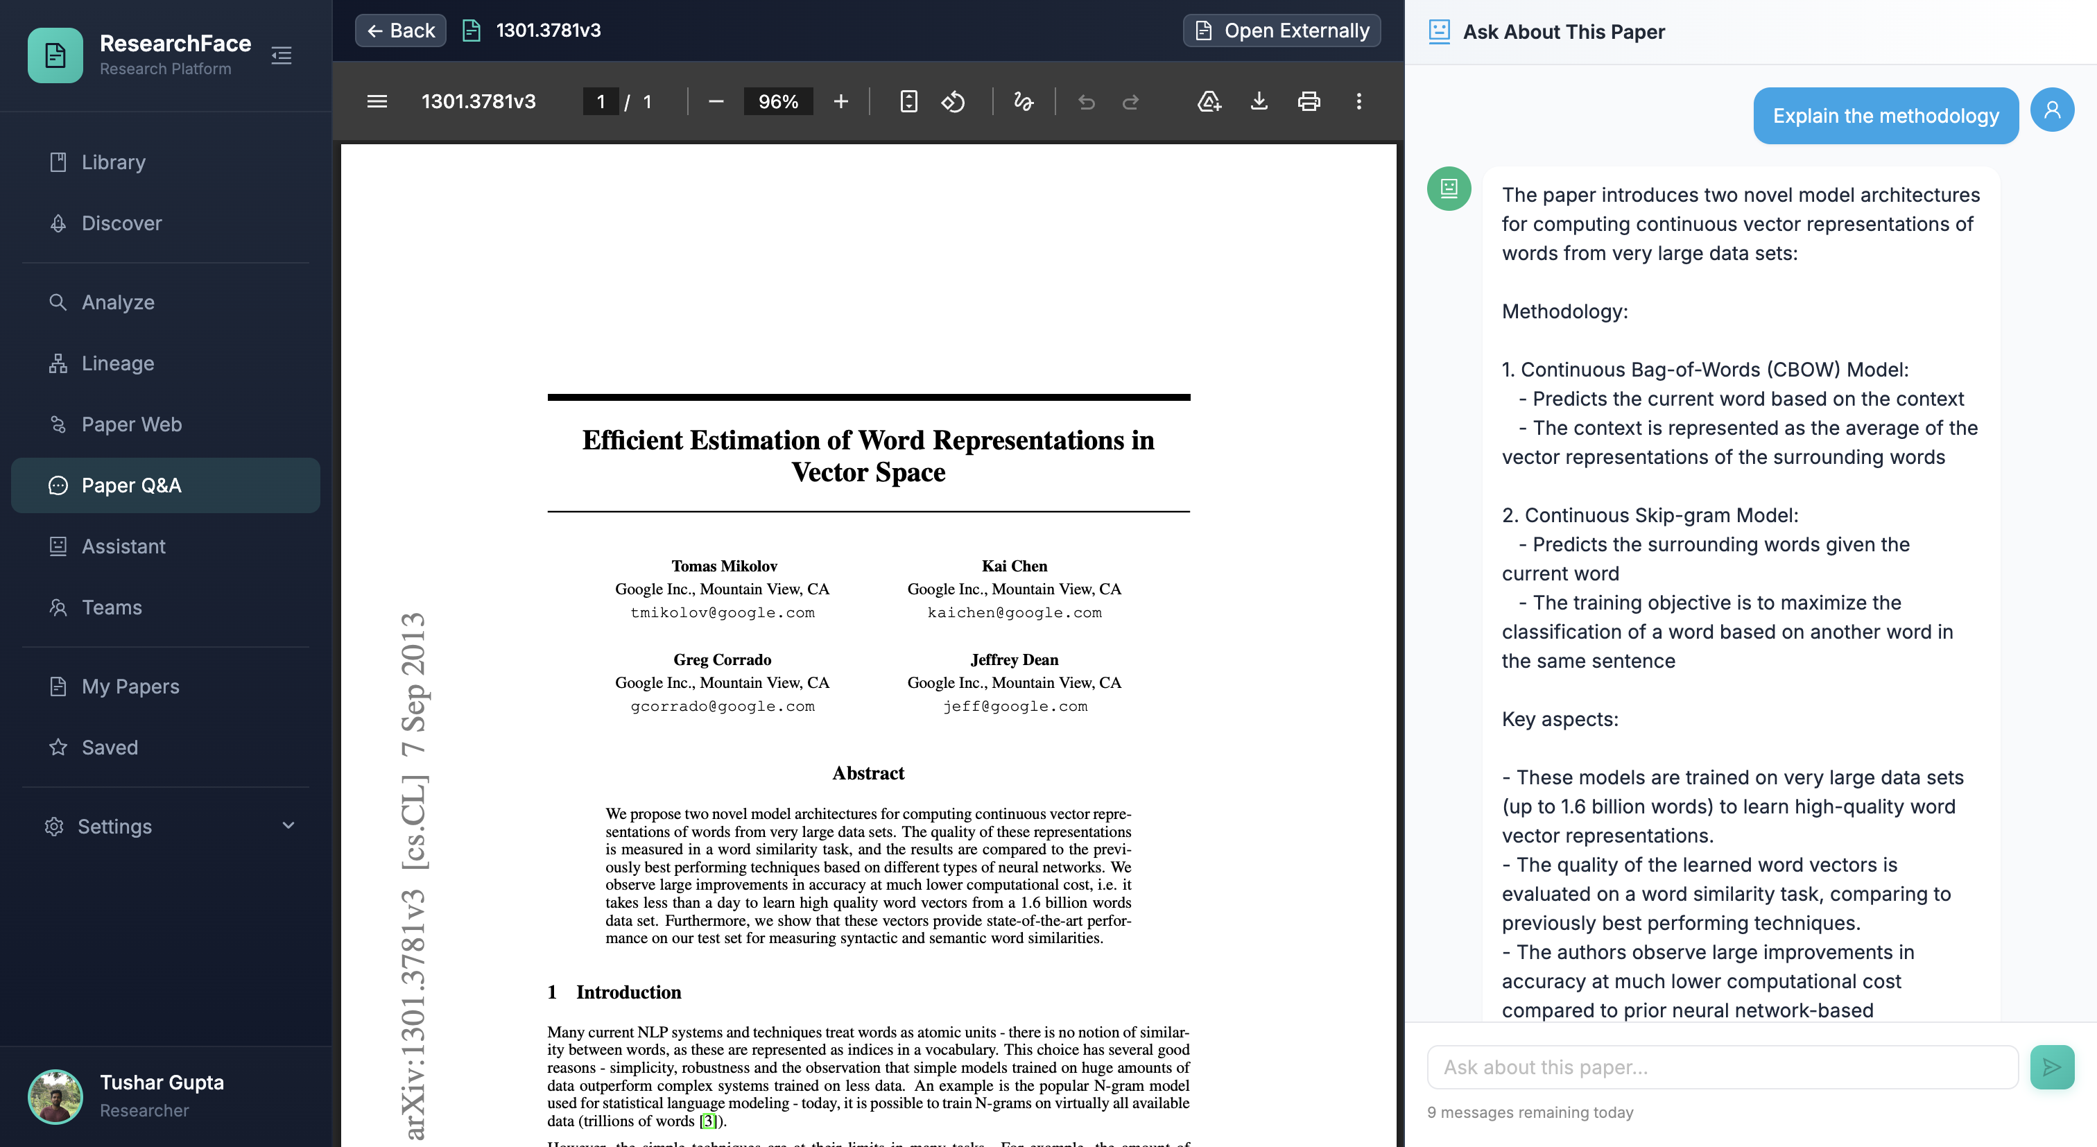Viewport: 2097px width, 1147px height.
Task: Open zoom level 96% selector
Action: [x=778, y=101]
